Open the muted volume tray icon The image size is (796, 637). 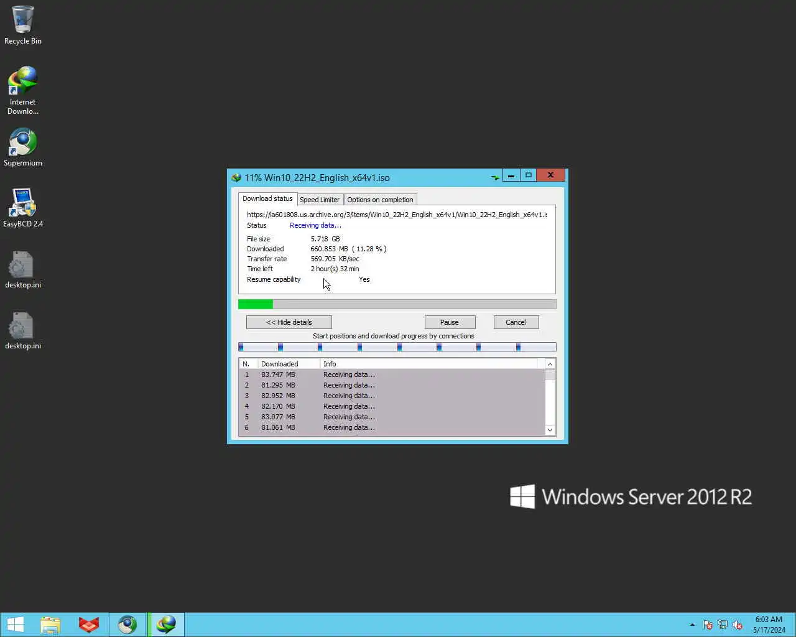[x=738, y=625]
